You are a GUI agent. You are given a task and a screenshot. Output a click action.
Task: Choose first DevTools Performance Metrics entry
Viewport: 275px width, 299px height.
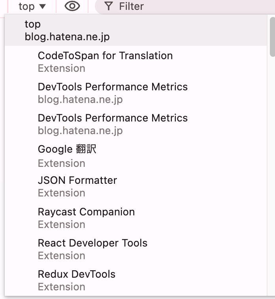136,93
